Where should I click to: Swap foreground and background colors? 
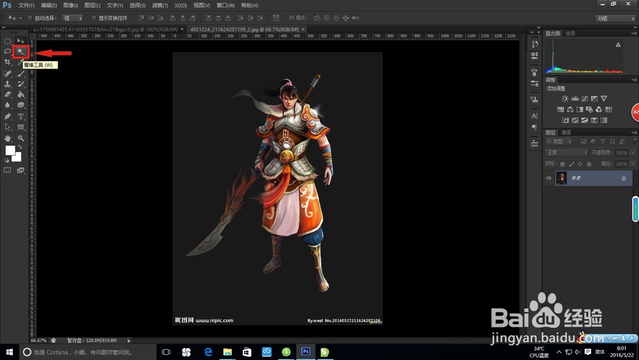tap(20, 147)
